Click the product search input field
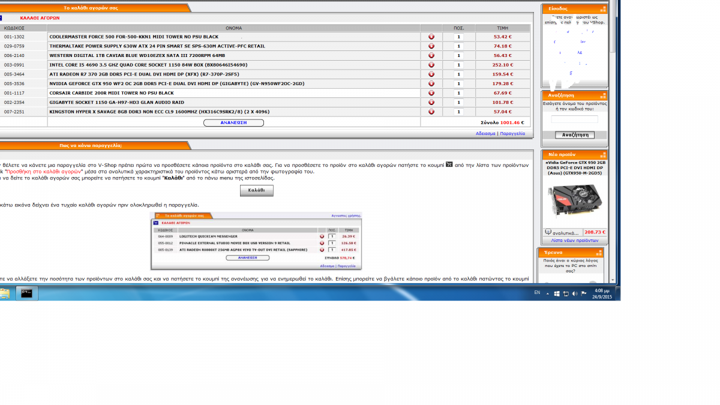Image resolution: width=720 pixels, height=405 pixels. 575,119
